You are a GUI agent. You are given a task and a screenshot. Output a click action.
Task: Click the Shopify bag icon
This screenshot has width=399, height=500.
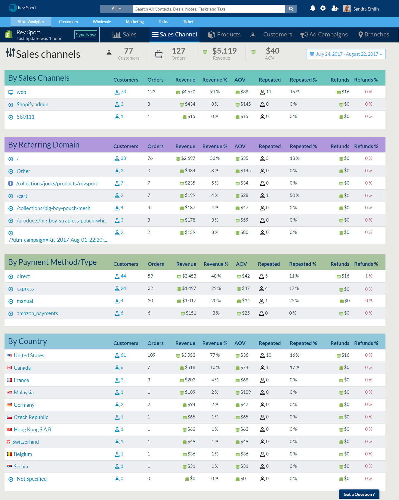(9, 34)
